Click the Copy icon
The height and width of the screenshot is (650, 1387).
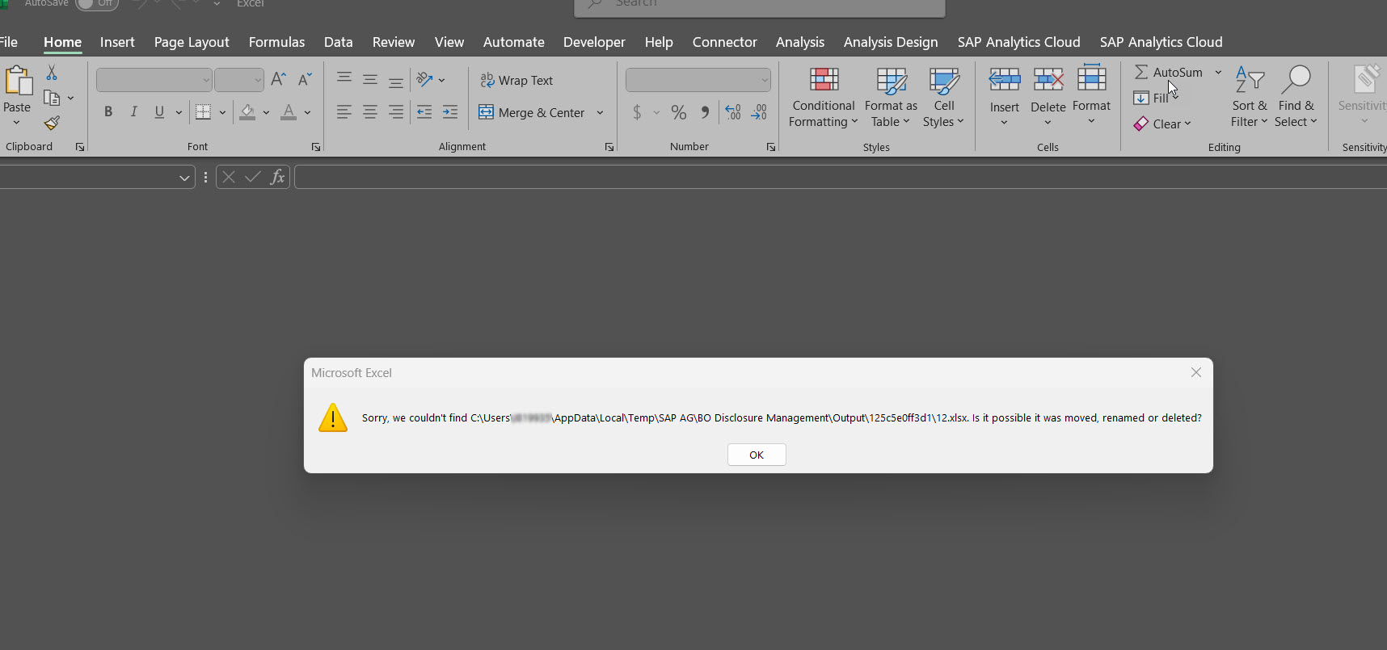point(52,98)
